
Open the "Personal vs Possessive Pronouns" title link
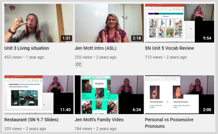click(169, 123)
